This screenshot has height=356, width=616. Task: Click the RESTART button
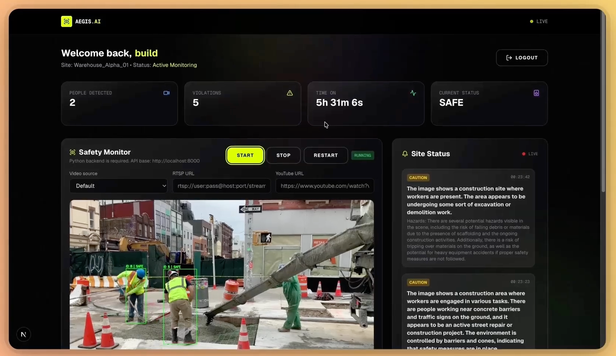pos(325,155)
